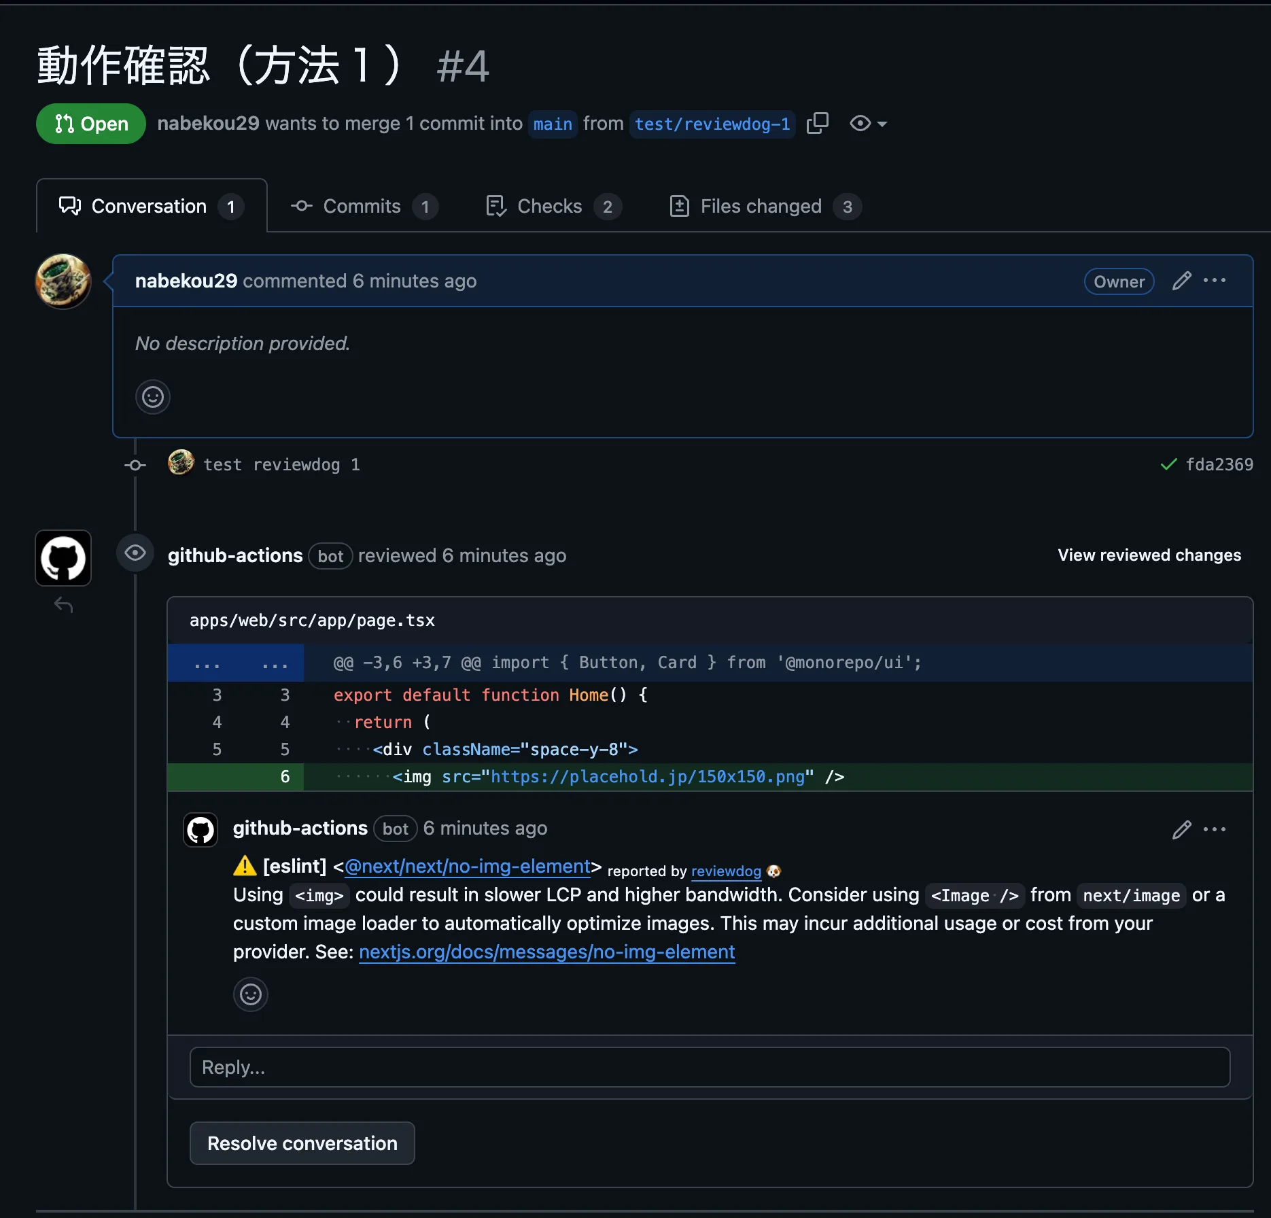Viewport: 1271px width, 1218px height.
Task: Click the Open pull request status badge
Action: tap(90, 124)
